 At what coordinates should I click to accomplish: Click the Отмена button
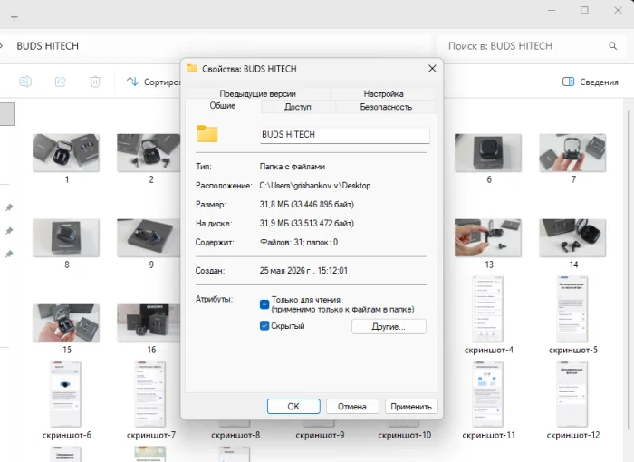[352, 407]
